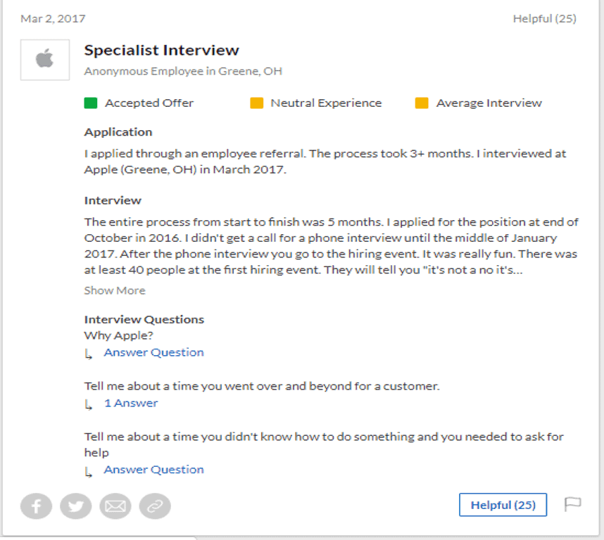The width and height of the screenshot is (604, 540).
Task: Share review by email envelope icon
Action: point(115,506)
